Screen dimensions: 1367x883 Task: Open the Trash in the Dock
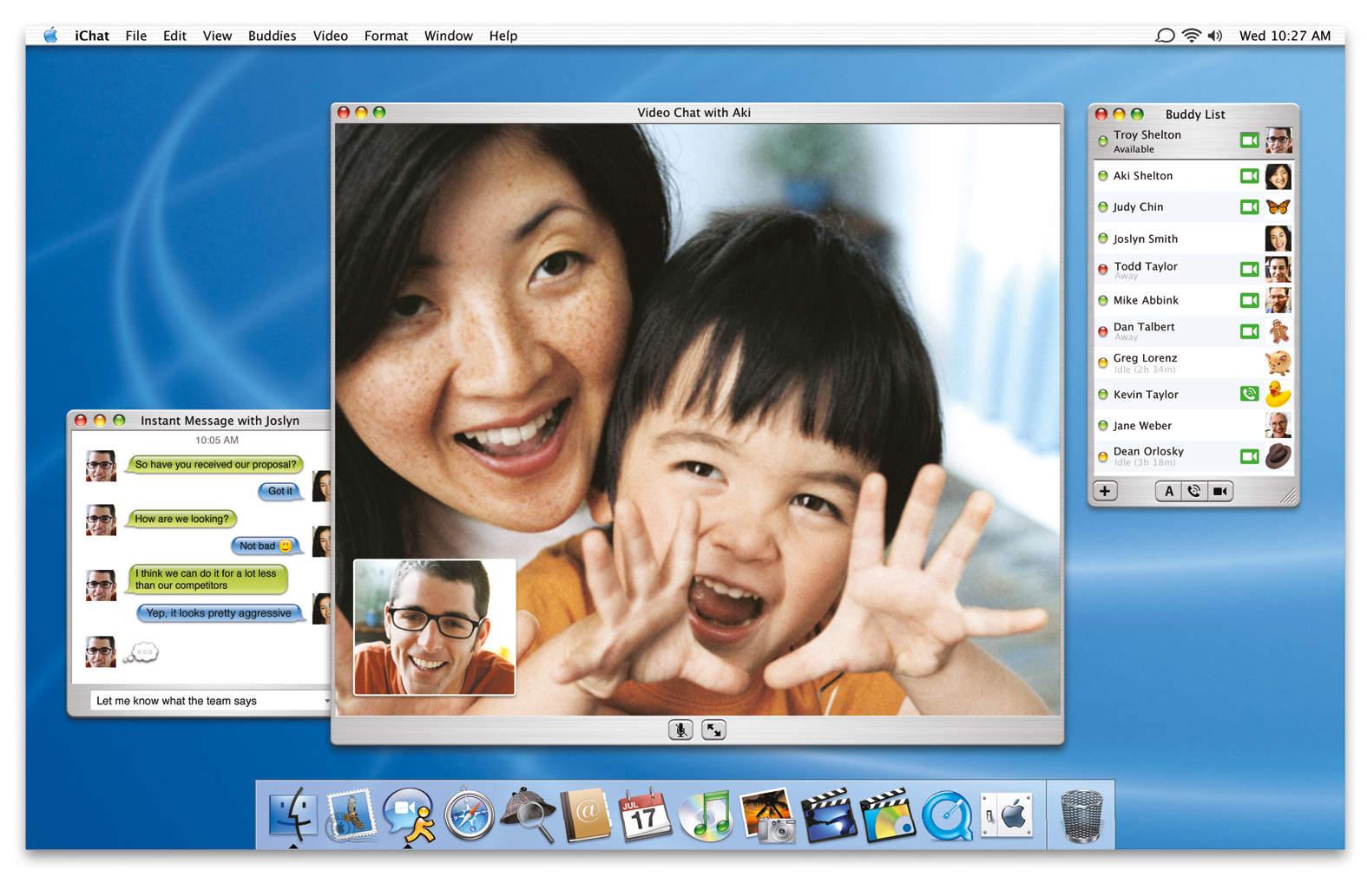pyautogui.click(x=1081, y=815)
